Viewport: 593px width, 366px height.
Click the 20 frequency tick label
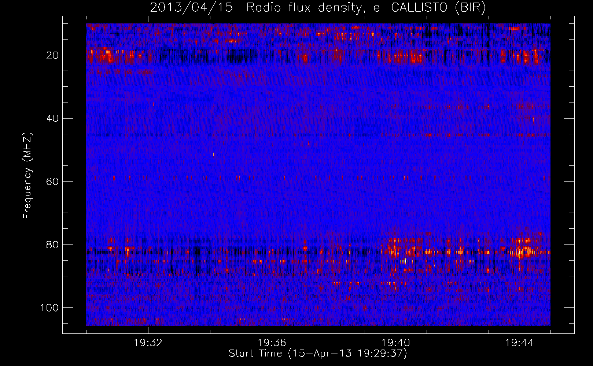click(x=53, y=55)
